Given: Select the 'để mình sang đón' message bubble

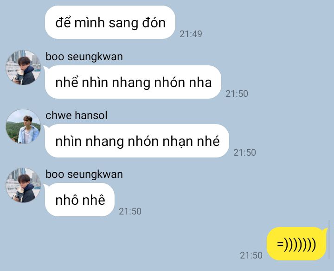Looking at the screenshot, I should click(x=110, y=22).
